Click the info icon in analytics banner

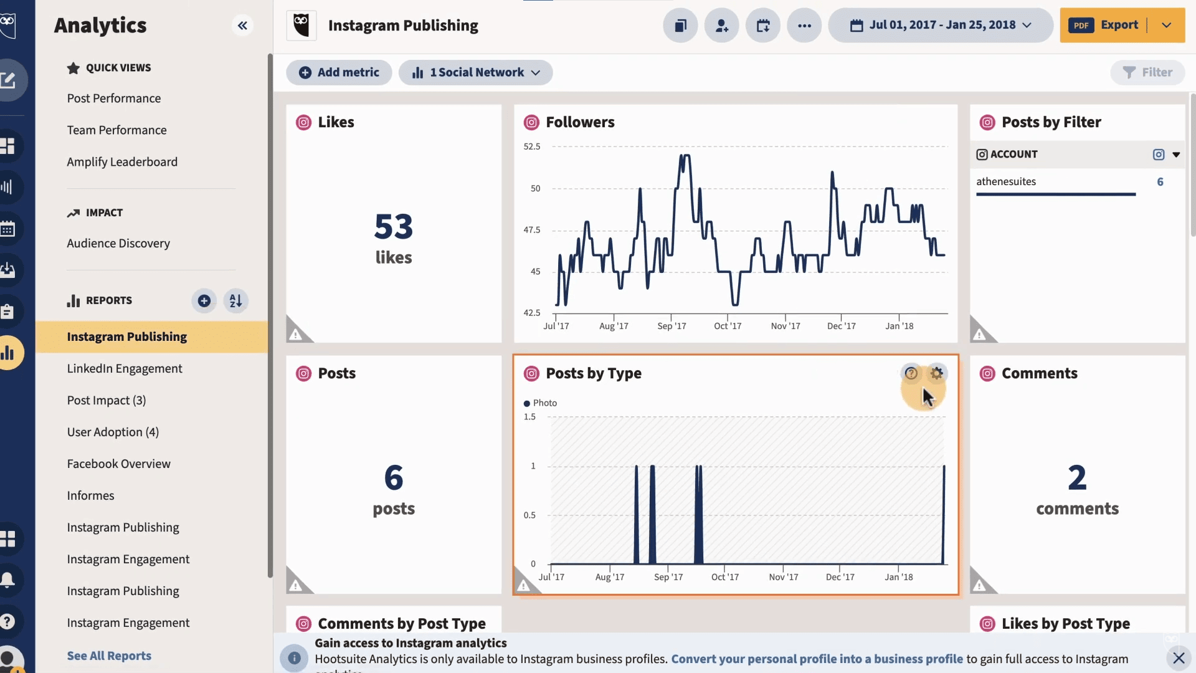pos(294,658)
